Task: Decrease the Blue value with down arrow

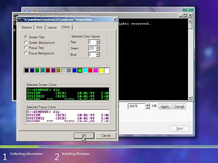Action: click(98, 56)
